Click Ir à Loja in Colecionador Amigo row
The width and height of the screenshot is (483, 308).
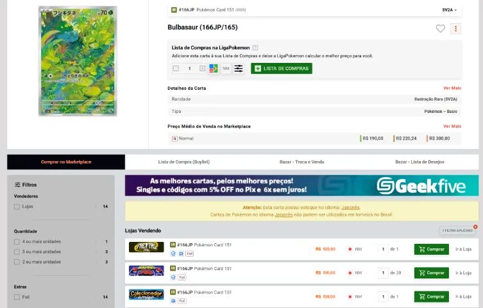(x=463, y=296)
